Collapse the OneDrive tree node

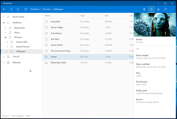click(x=4, y=23)
